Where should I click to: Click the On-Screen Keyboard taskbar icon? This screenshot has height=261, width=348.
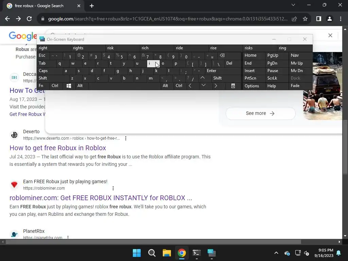pos(211,253)
